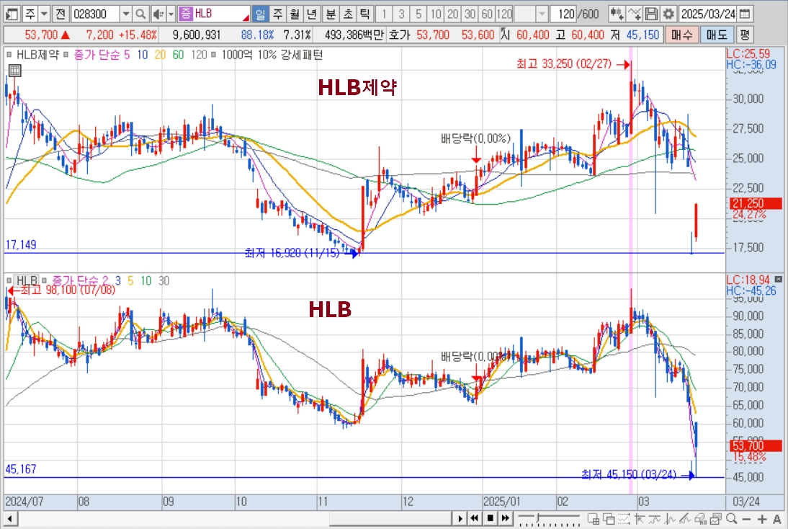The width and height of the screenshot is (788, 529).
Task: Choose interval 120 button
Action: click(x=504, y=14)
